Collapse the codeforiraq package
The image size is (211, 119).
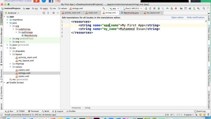(x=14, y=29)
